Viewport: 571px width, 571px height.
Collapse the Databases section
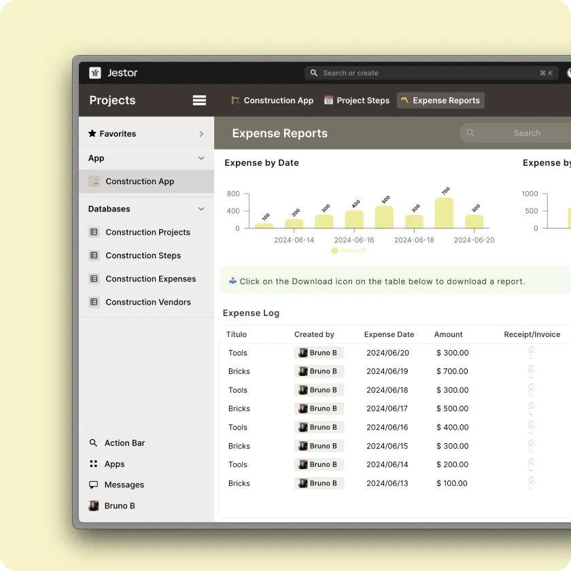click(201, 209)
